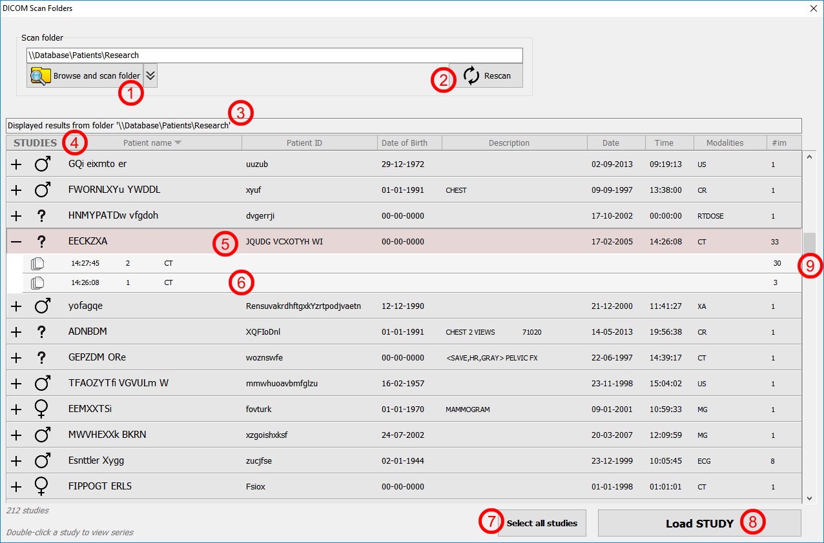Click the Date column header
Image resolution: width=824 pixels, height=543 pixels.
[x=617, y=143]
